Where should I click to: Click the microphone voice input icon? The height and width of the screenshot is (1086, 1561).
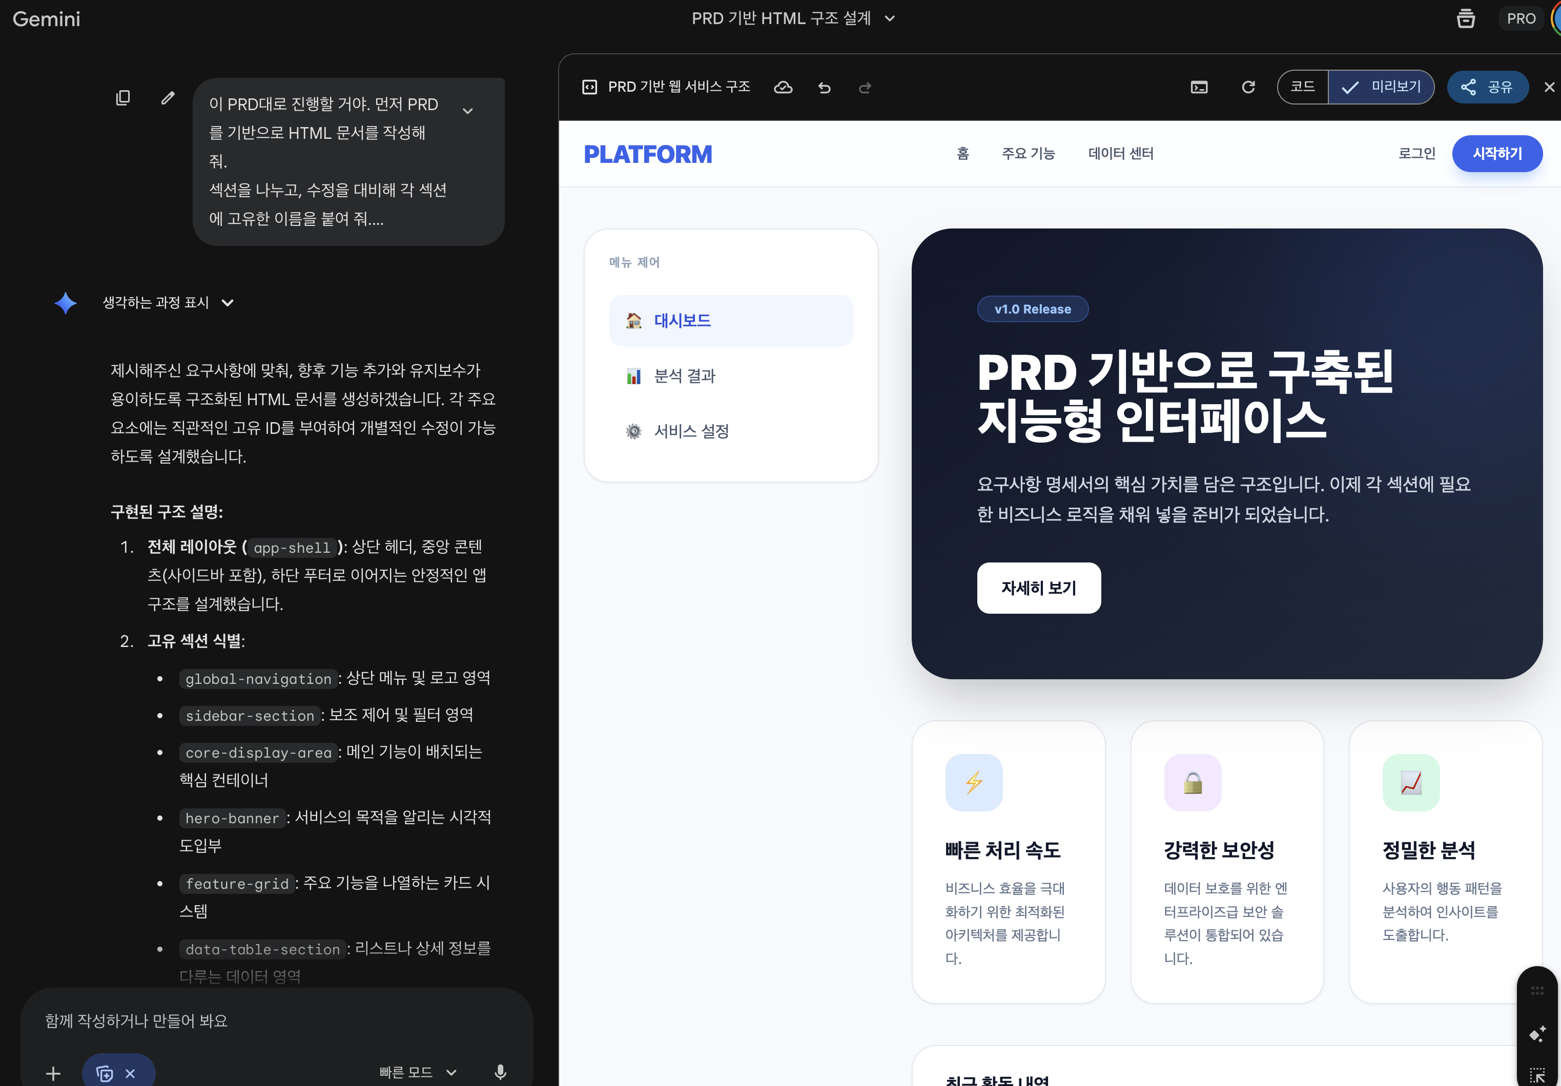pos(500,1072)
